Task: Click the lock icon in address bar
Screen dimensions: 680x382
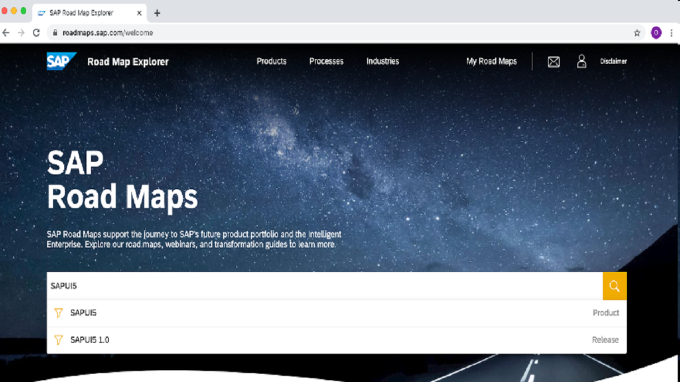Action: pos(55,33)
